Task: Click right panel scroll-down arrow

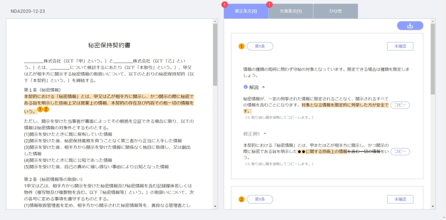Action: click(x=432, y=207)
